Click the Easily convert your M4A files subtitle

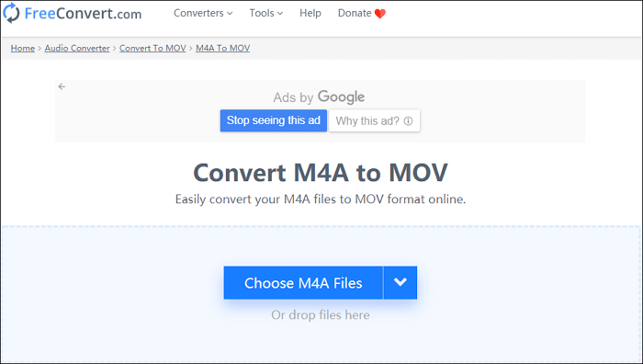point(321,199)
